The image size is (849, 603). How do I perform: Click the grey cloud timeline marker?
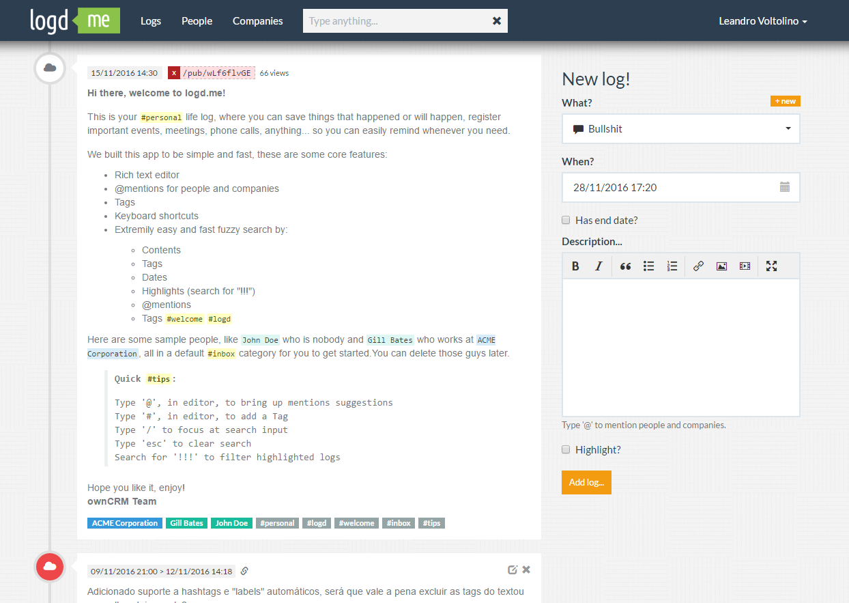(x=50, y=68)
